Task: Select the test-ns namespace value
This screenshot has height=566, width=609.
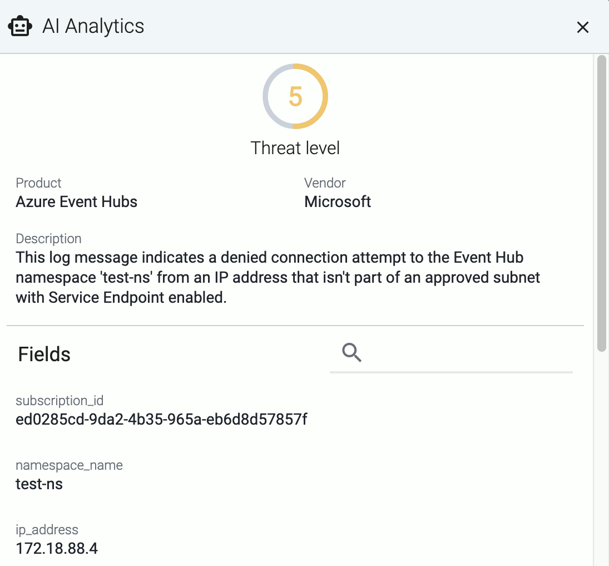Action: click(x=39, y=484)
